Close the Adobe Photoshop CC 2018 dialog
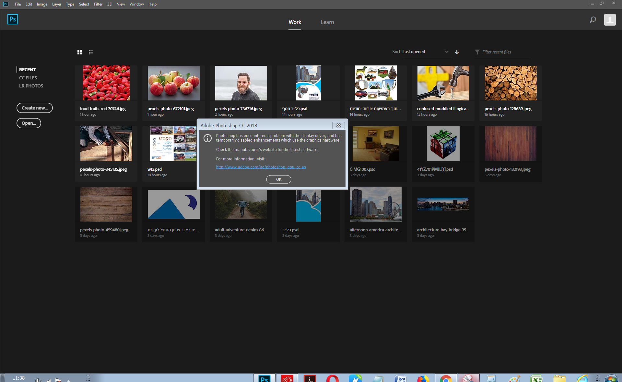The height and width of the screenshot is (382, 622). coord(338,125)
